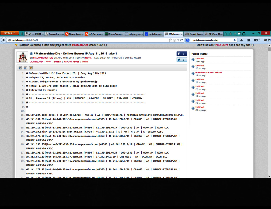Open the Untitled paste from 12 sec ago
The width and height of the screenshot is (271, 209).
(x=200, y=66)
